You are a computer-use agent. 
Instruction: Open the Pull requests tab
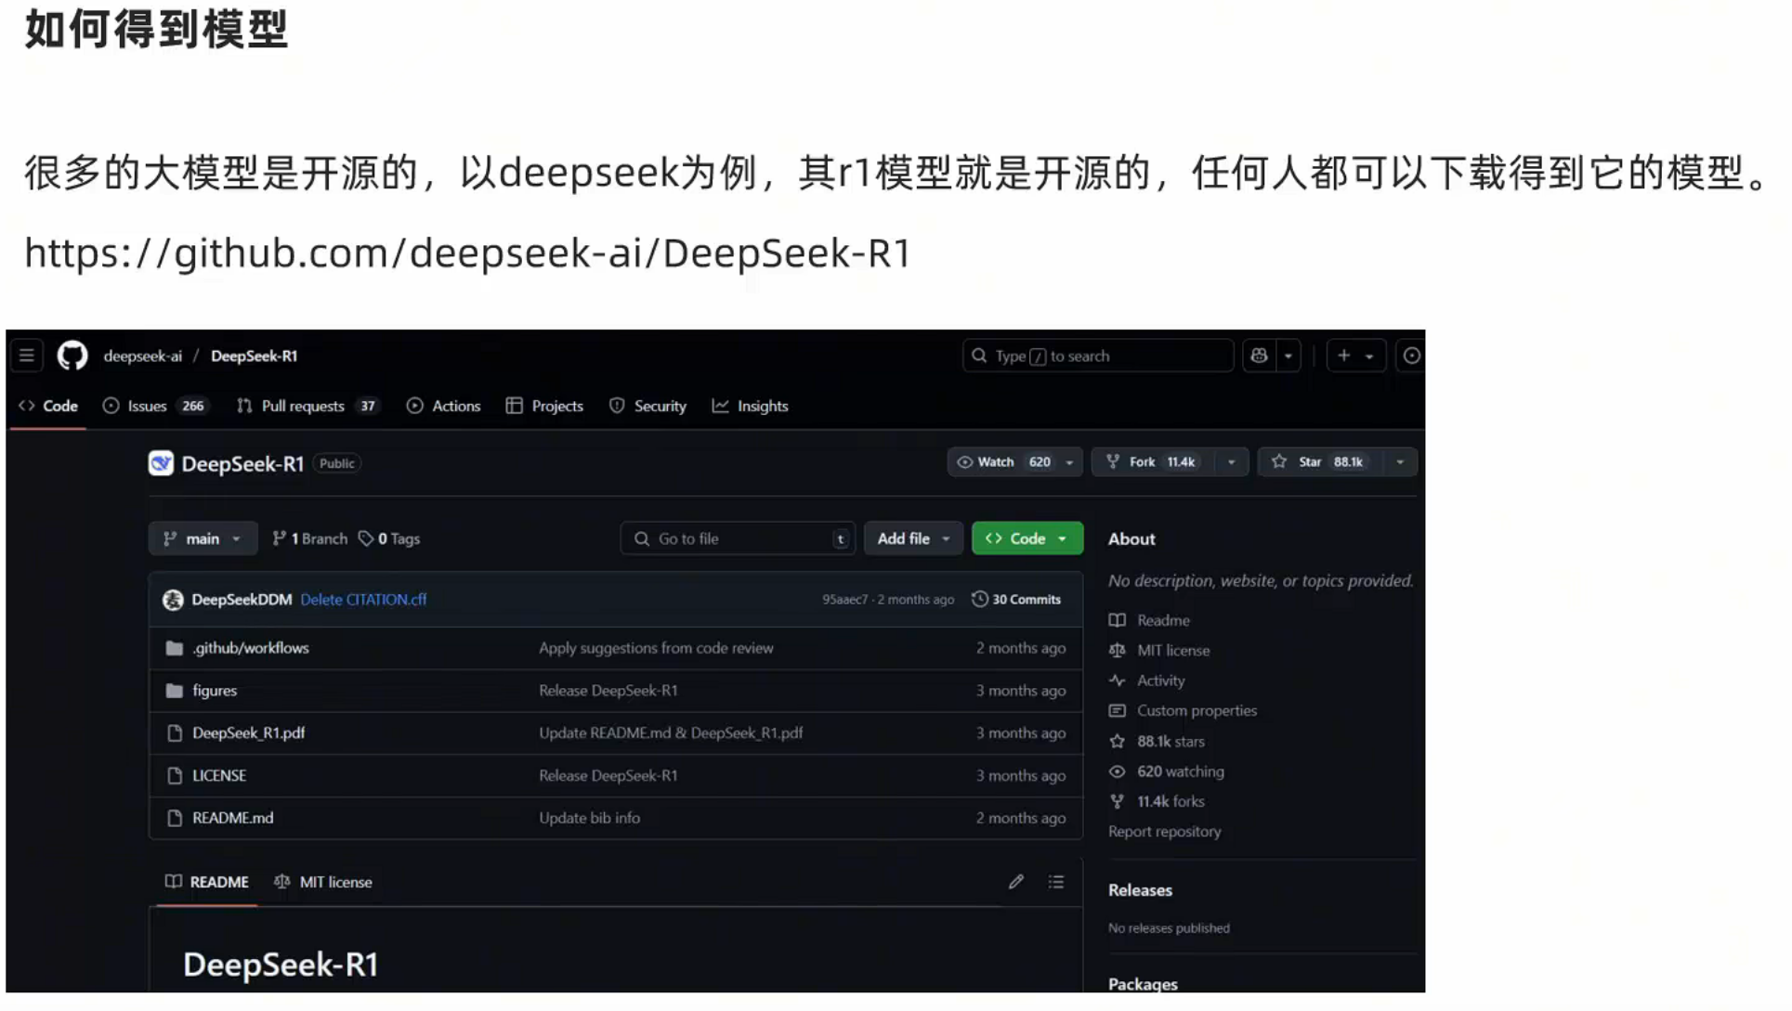coord(302,407)
